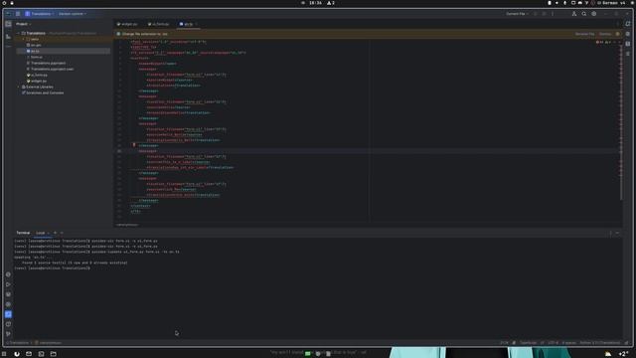Hide the Terminal panel
This screenshot has height=358, width=636.
pos(617,233)
